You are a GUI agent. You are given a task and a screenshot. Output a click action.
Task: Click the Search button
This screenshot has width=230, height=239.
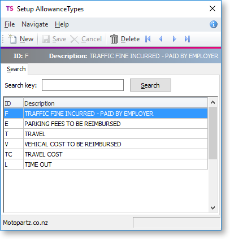(x=150, y=85)
